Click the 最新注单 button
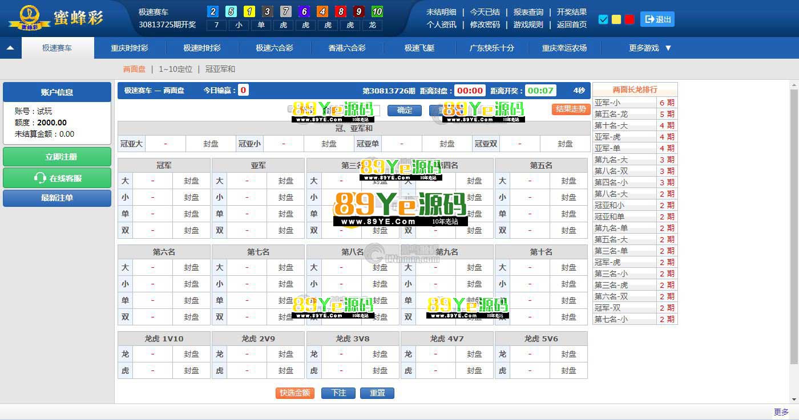Screen dimensions: 799x420 [57, 198]
